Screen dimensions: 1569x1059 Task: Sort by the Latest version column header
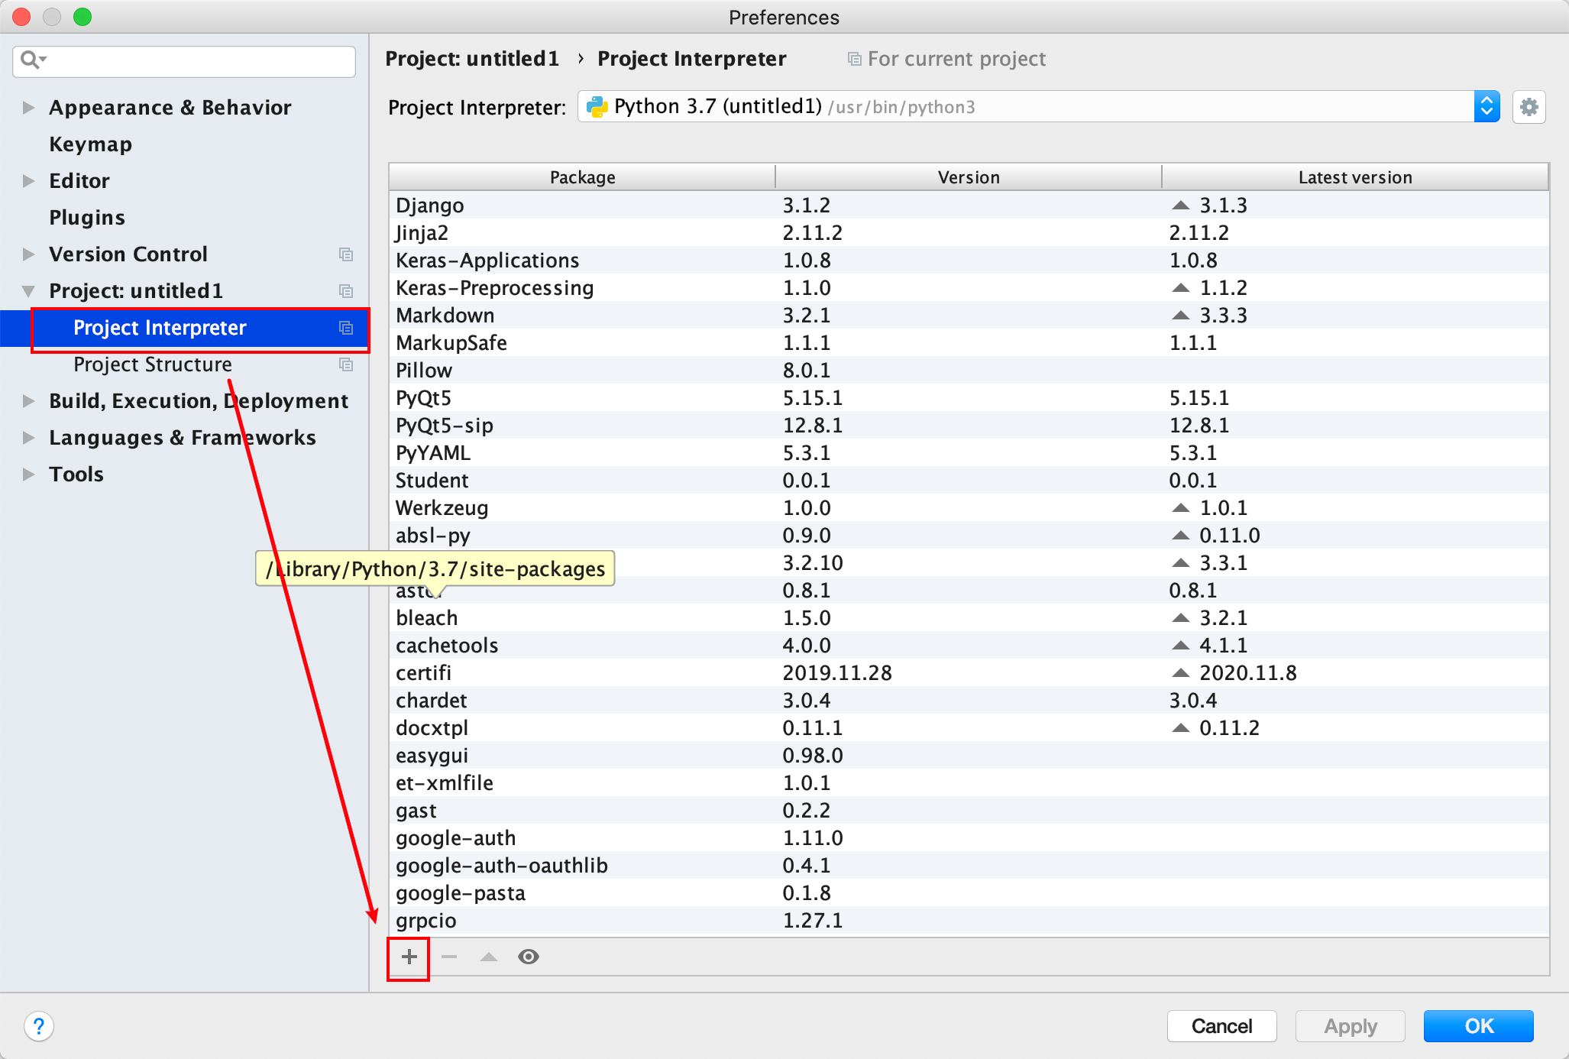tap(1354, 177)
